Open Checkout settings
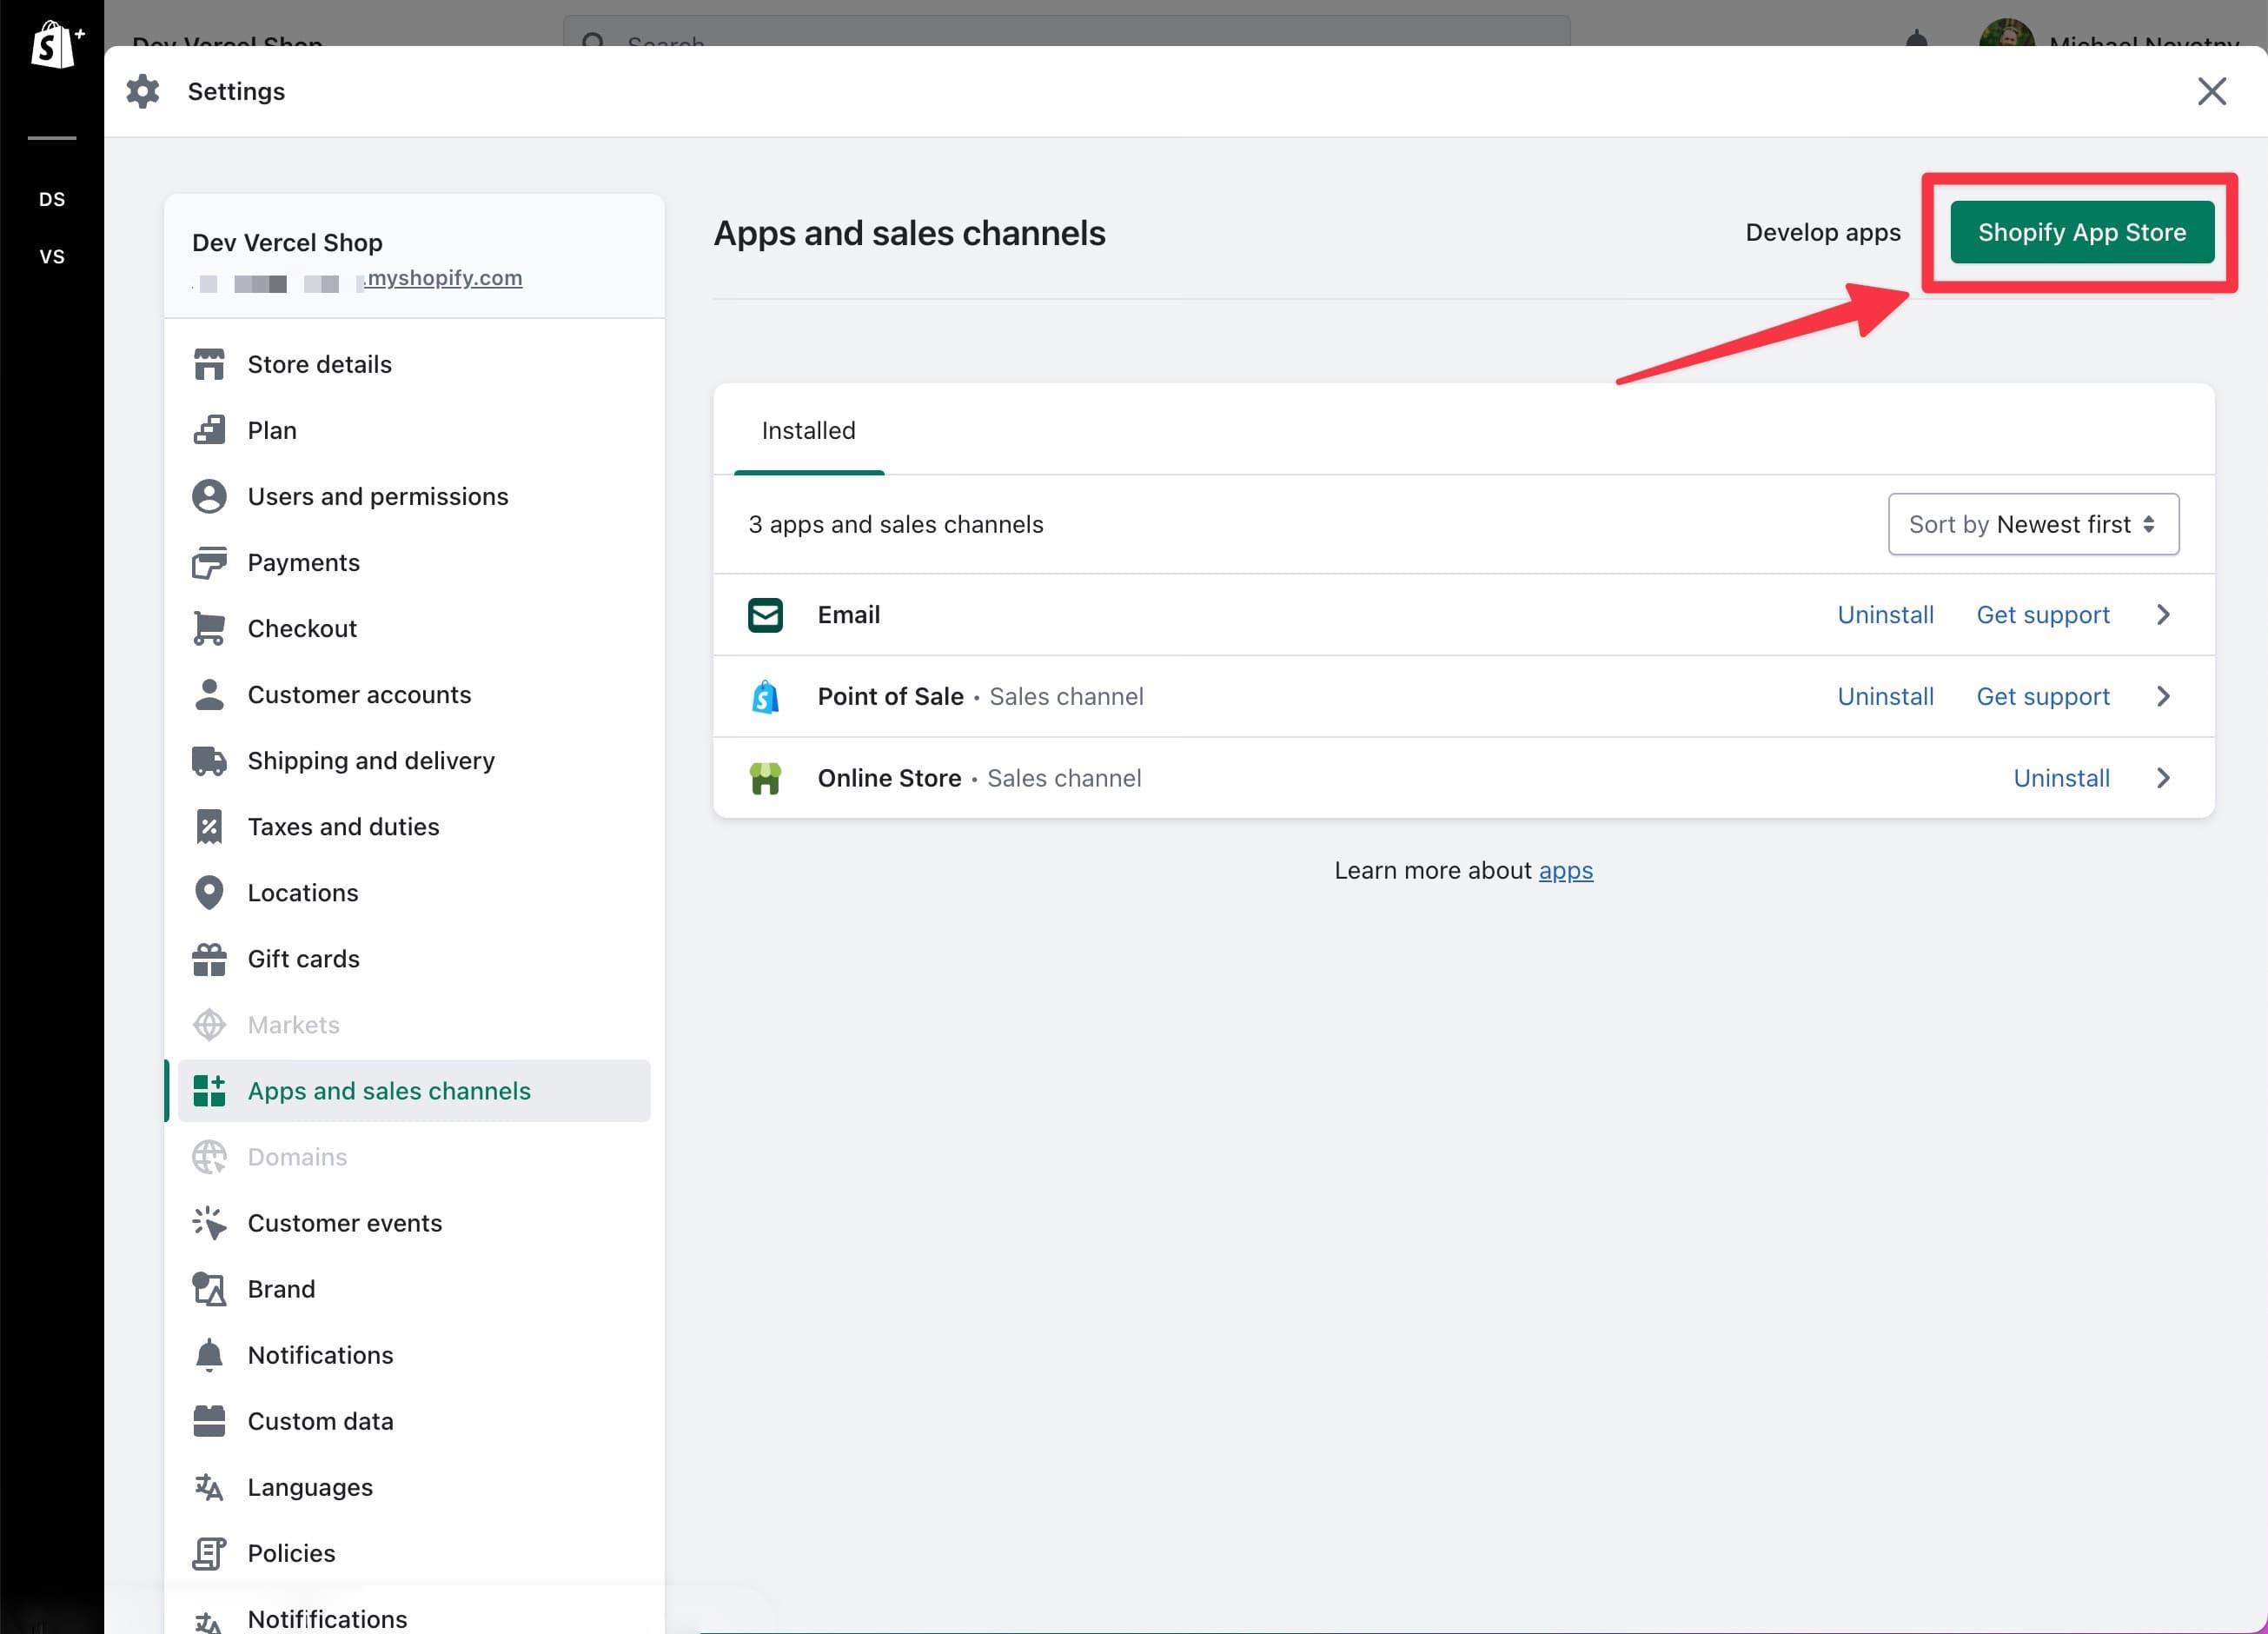Screen dimensions: 2268x1634 [302, 627]
